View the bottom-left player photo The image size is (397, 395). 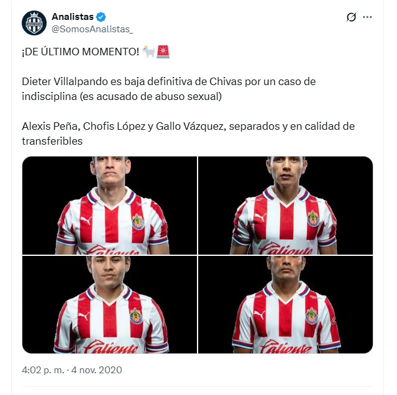109,305
